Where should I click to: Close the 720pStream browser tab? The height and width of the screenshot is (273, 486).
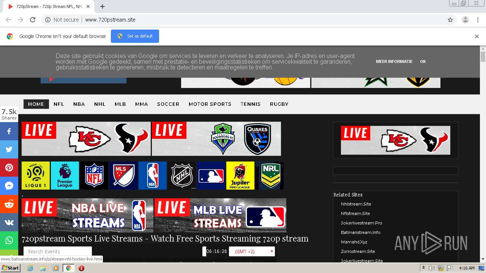tap(88, 6)
